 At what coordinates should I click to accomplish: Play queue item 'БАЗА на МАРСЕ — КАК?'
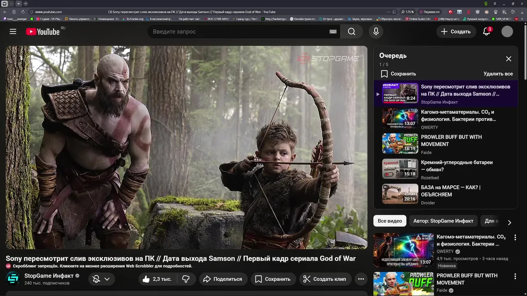[446, 194]
